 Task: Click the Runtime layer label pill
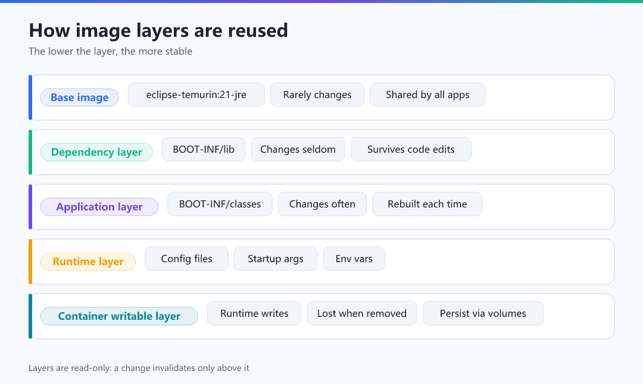tap(88, 262)
